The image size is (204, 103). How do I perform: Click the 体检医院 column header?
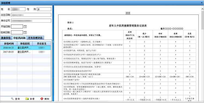(25, 43)
